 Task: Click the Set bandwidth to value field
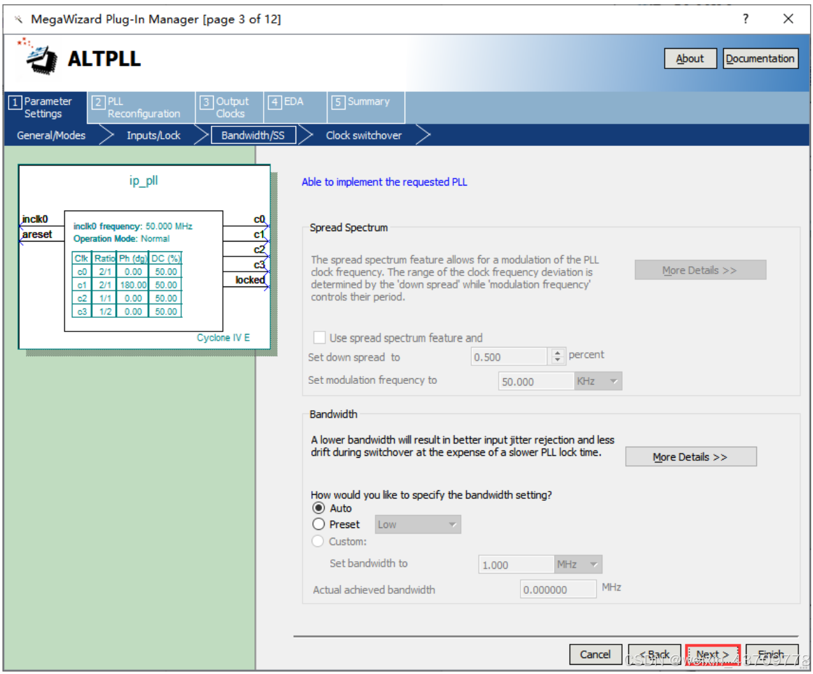(516, 564)
